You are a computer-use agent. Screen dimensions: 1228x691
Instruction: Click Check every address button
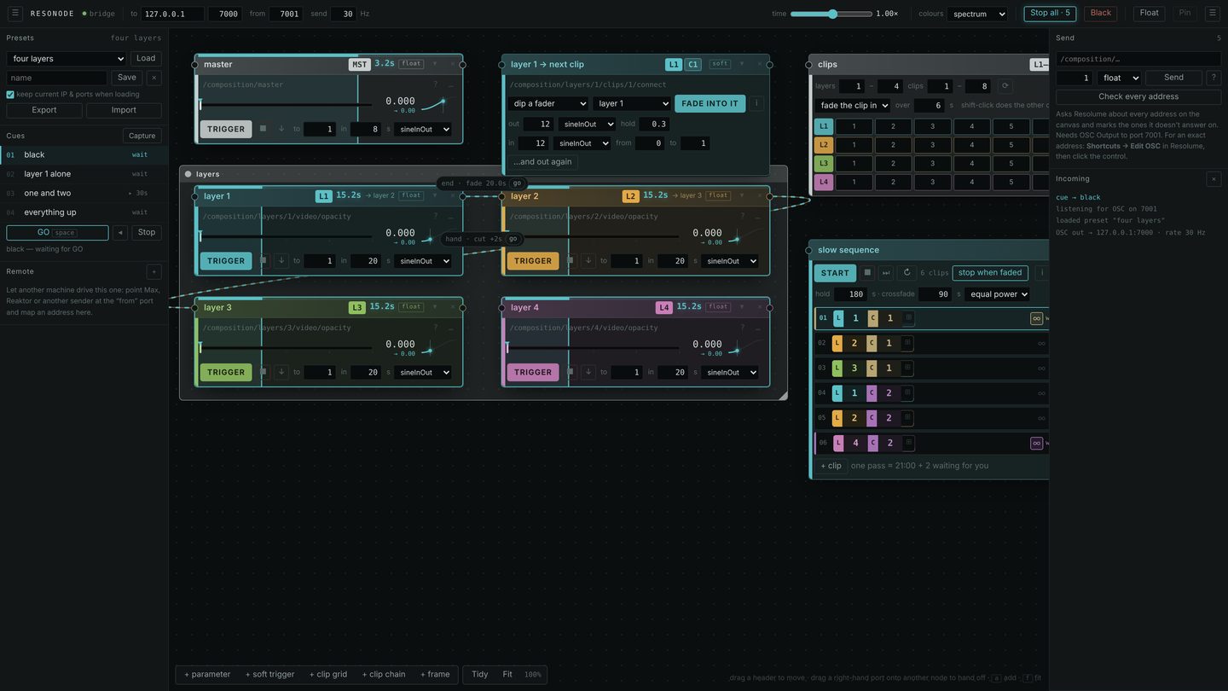1138,96
